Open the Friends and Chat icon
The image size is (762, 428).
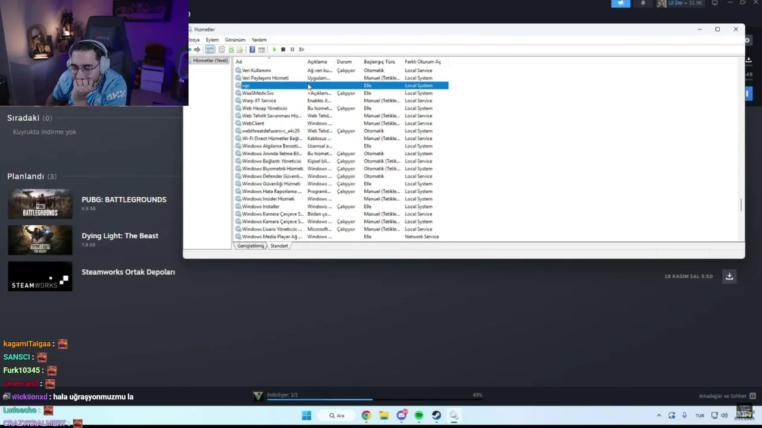[752, 396]
